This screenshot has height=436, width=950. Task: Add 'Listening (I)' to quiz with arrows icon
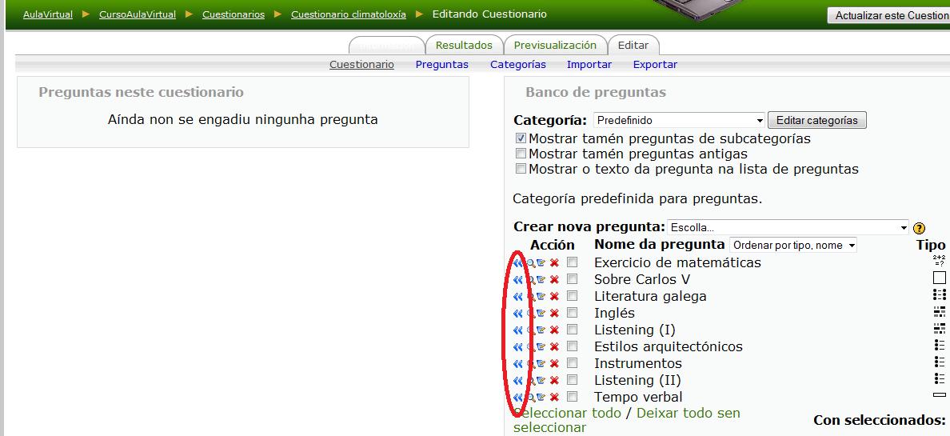pos(517,330)
